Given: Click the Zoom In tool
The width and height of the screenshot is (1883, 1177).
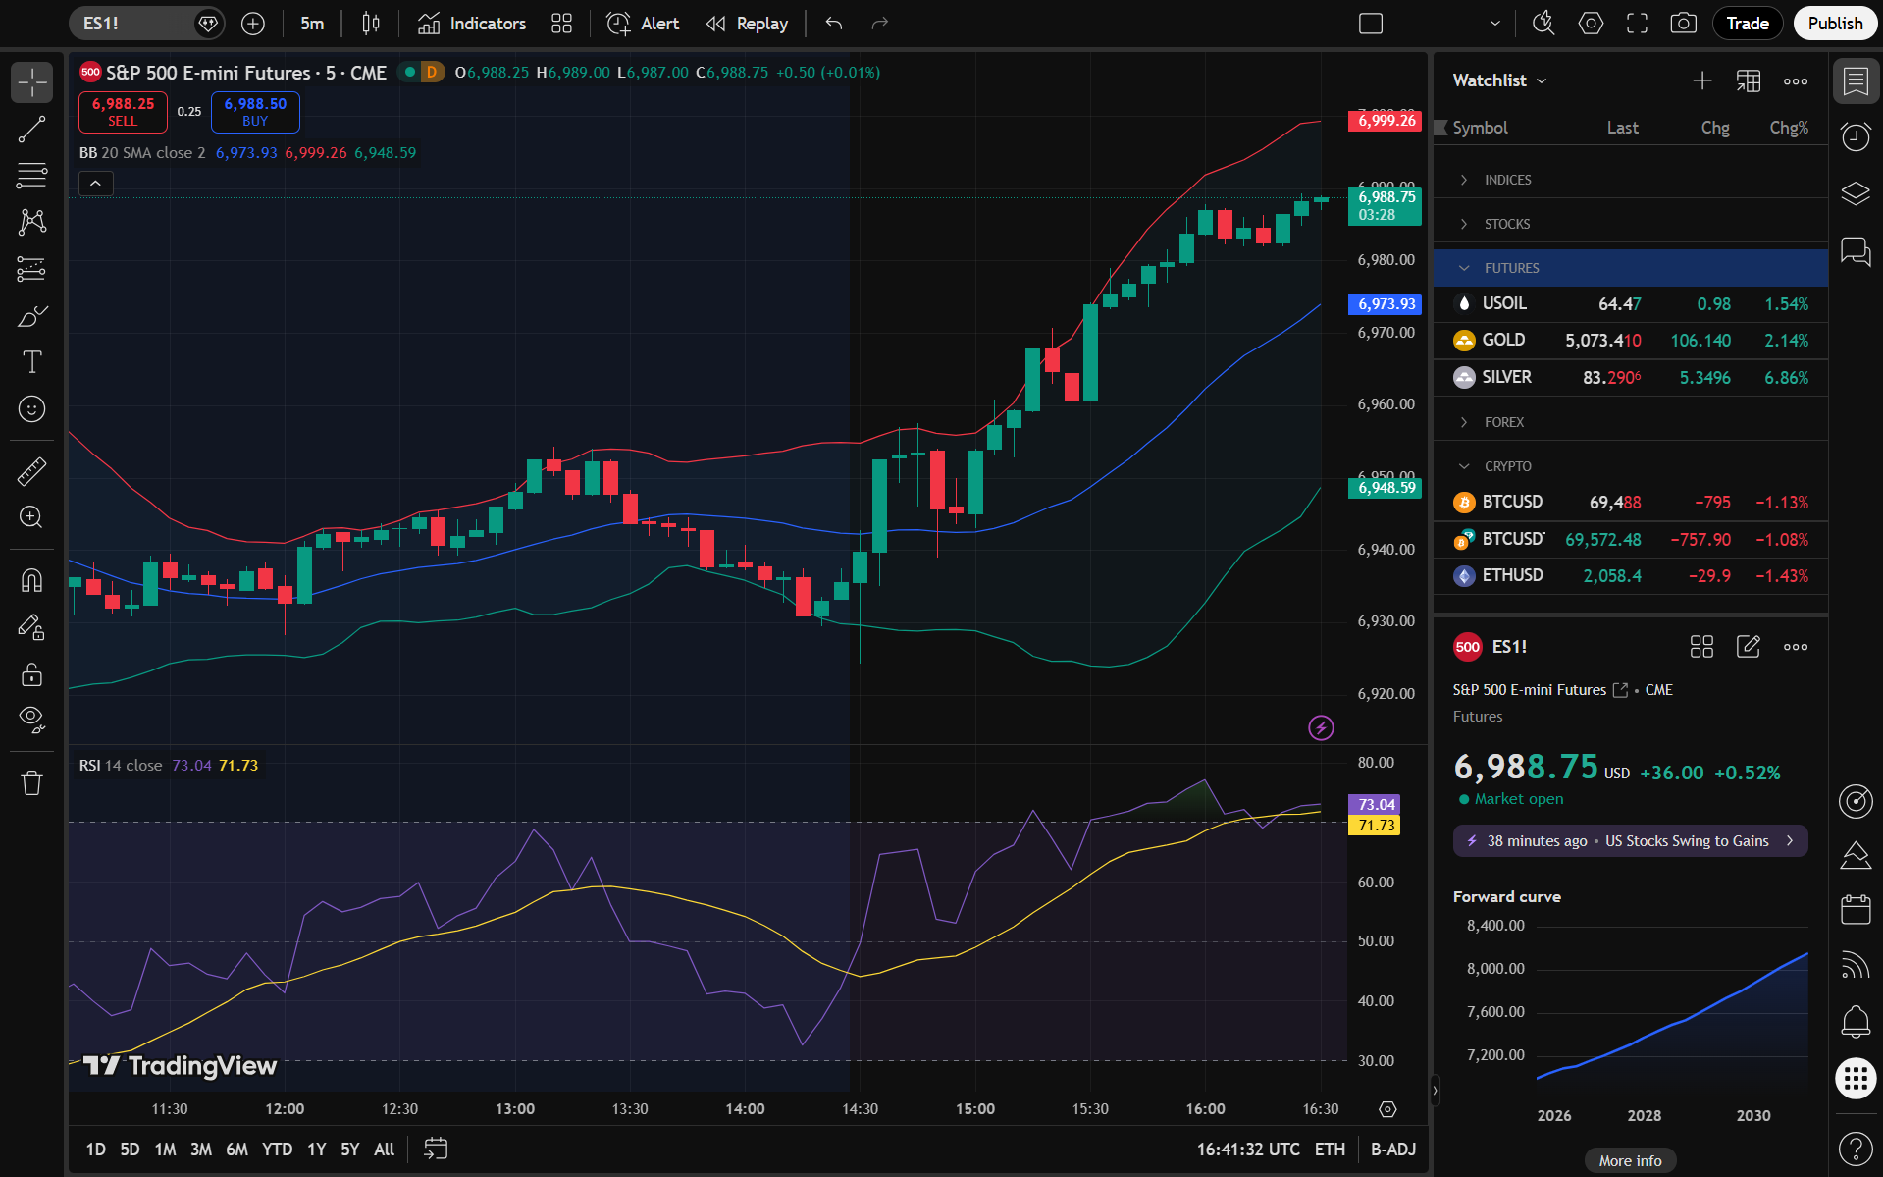Looking at the screenshot, I should point(31,517).
